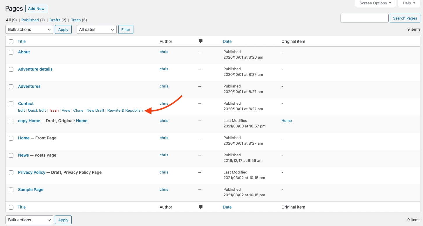The height and width of the screenshot is (226, 423).
Task: Open the News page title link
Action: (23, 155)
